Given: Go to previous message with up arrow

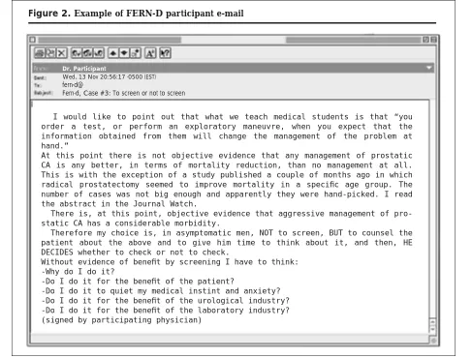Looking at the screenshot, I should [x=113, y=53].
